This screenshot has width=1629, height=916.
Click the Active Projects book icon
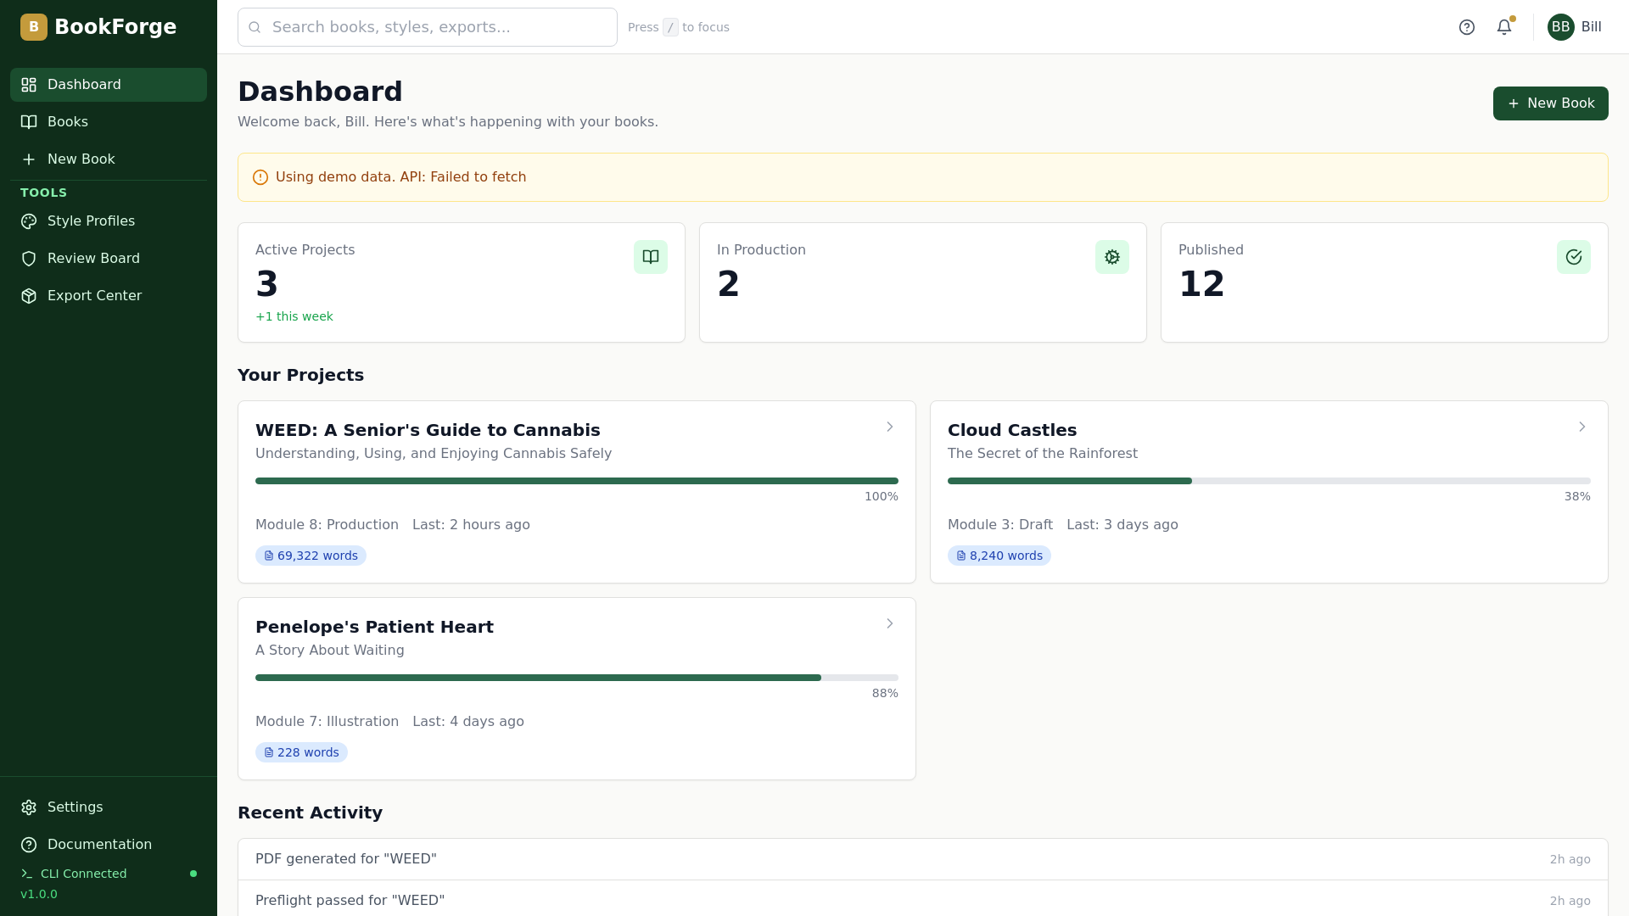click(651, 257)
